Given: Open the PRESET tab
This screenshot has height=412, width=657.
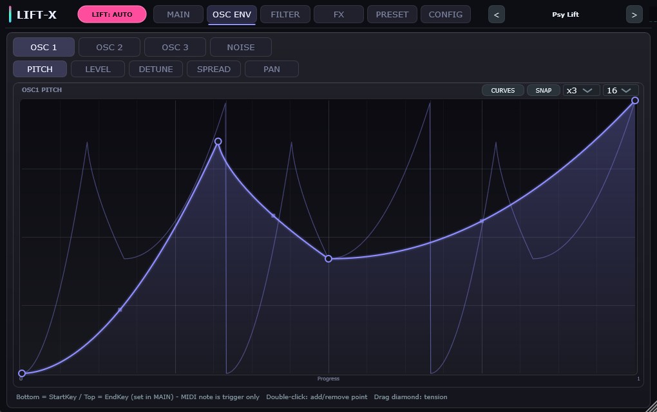Looking at the screenshot, I should (392, 14).
